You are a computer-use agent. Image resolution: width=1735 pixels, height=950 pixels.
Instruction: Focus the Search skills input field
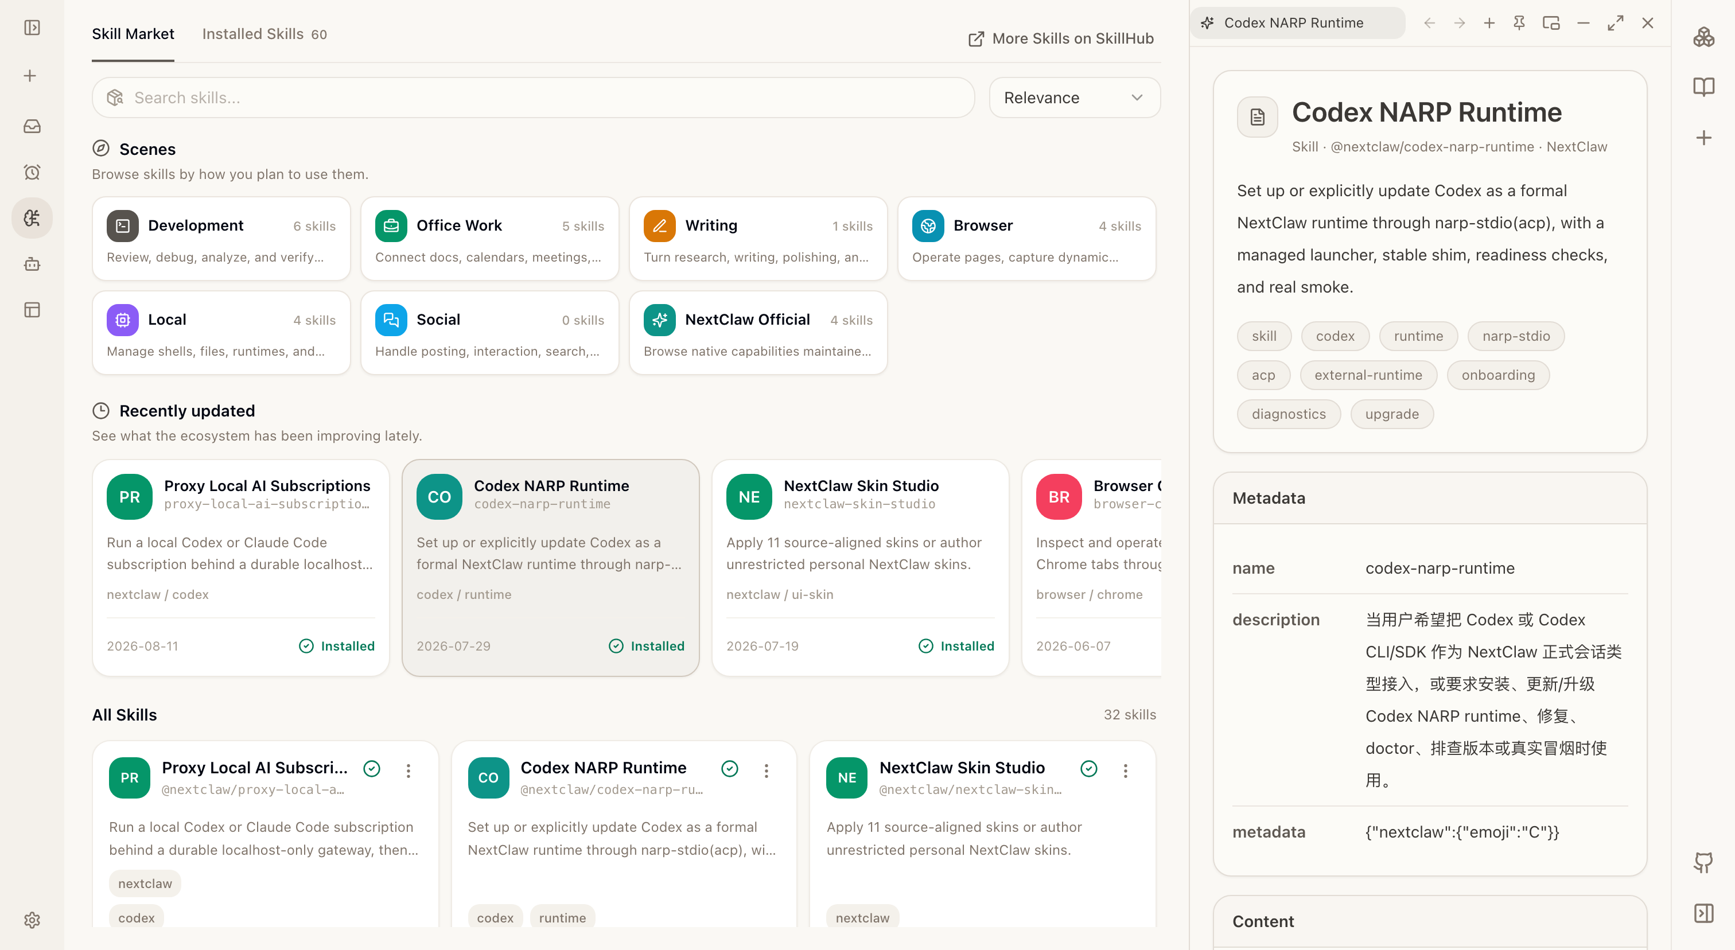click(x=533, y=98)
